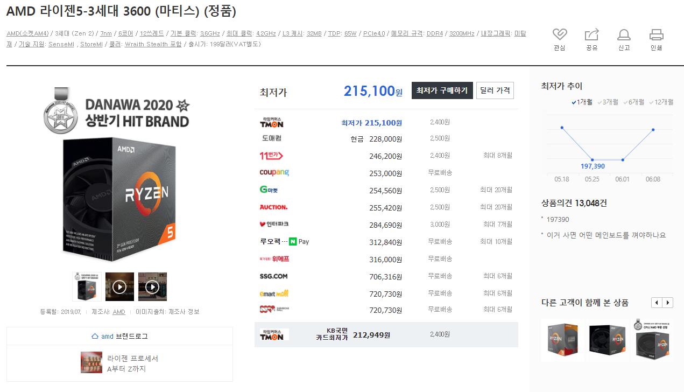Click the 딜러 가격 button
The height and width of the screenshot is (392, 684).
pos(495,90)
